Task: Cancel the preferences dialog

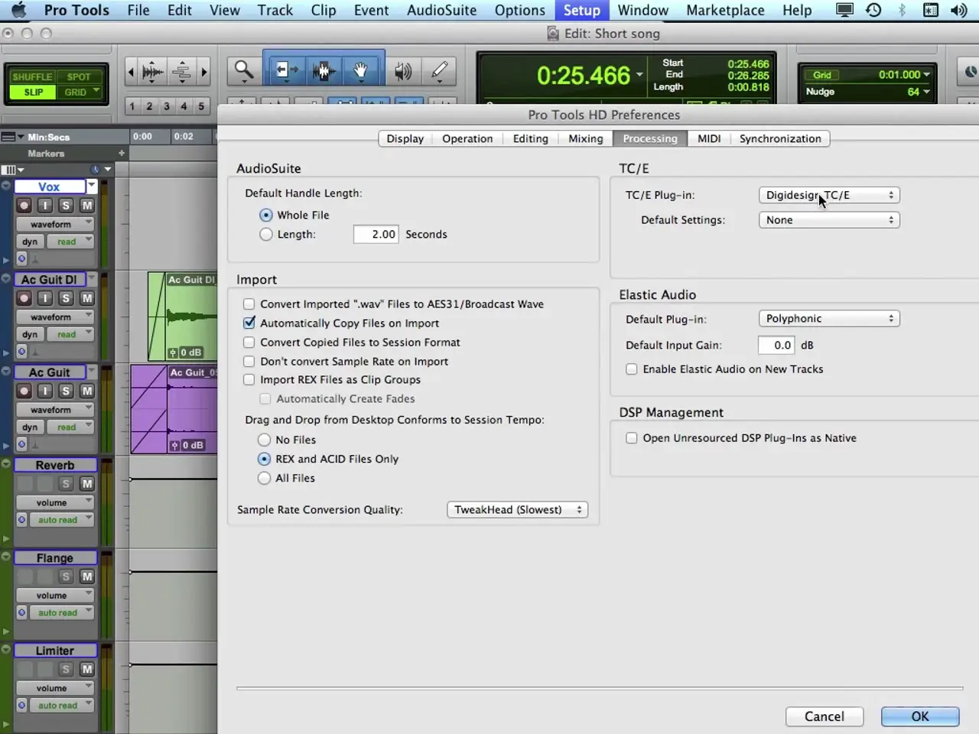Action: pos(825,716)
